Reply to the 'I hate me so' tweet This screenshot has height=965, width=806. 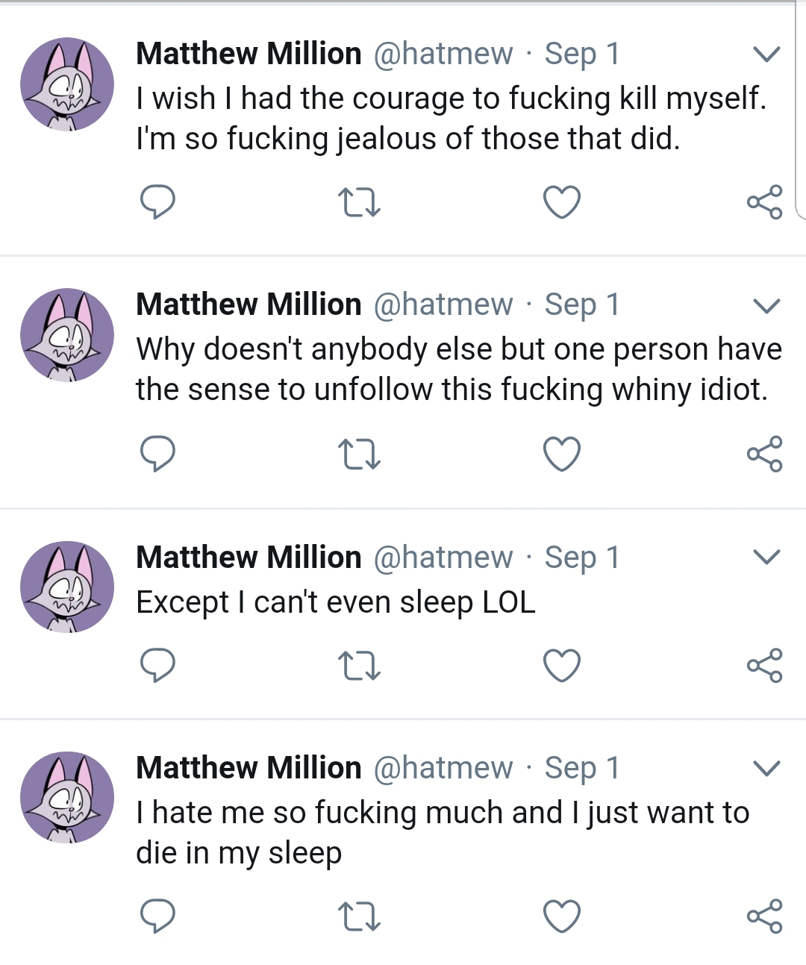point(157,916)
